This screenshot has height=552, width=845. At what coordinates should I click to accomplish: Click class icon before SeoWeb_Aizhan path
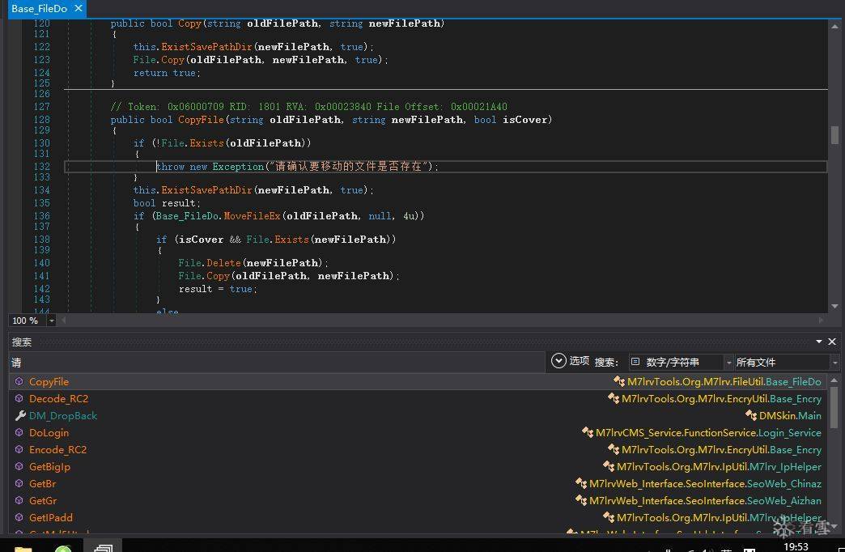pyautogui.click(x=581, y=500)
